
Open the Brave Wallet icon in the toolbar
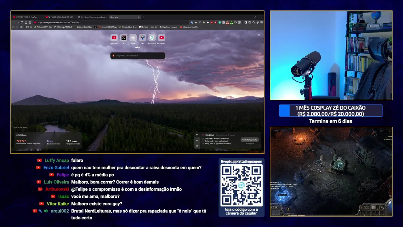(250, 22)
